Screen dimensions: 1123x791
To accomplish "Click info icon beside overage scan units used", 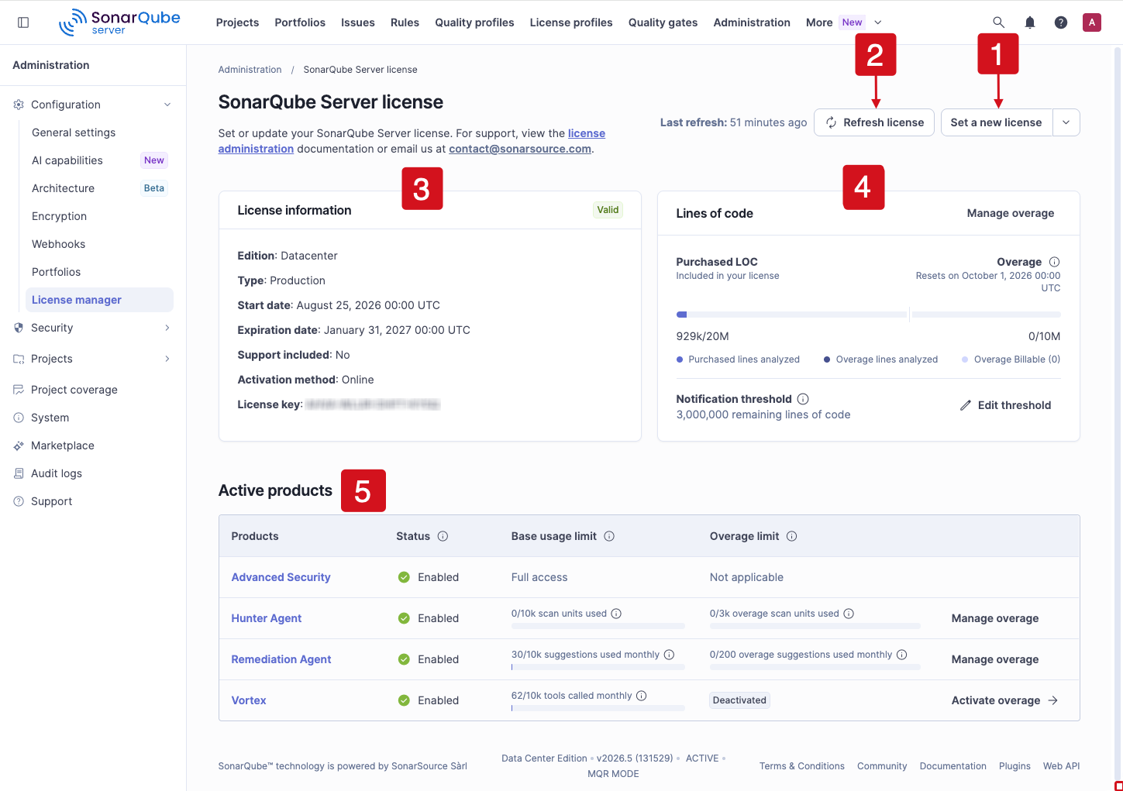I will pos(849,614).
